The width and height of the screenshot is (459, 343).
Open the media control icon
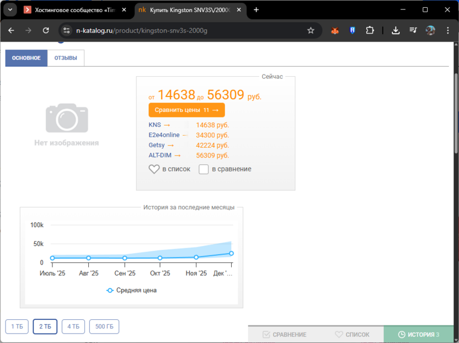[x=413, y=30]
